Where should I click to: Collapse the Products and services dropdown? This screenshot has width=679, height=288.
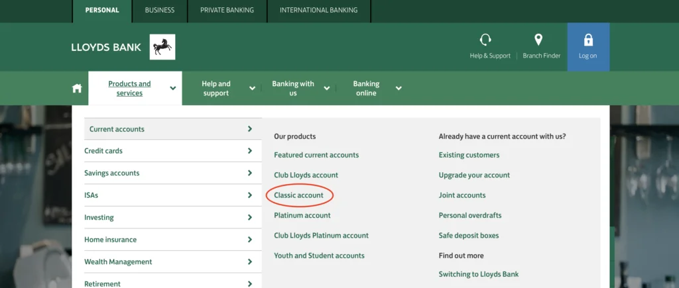(x=135, y=88)
